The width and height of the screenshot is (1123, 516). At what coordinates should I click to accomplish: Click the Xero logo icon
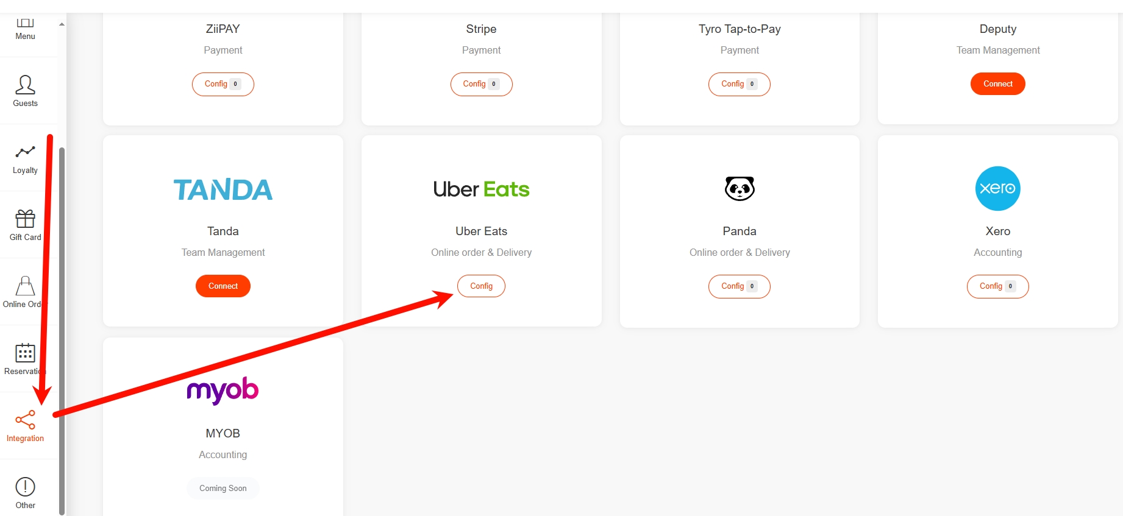point(997,188)
